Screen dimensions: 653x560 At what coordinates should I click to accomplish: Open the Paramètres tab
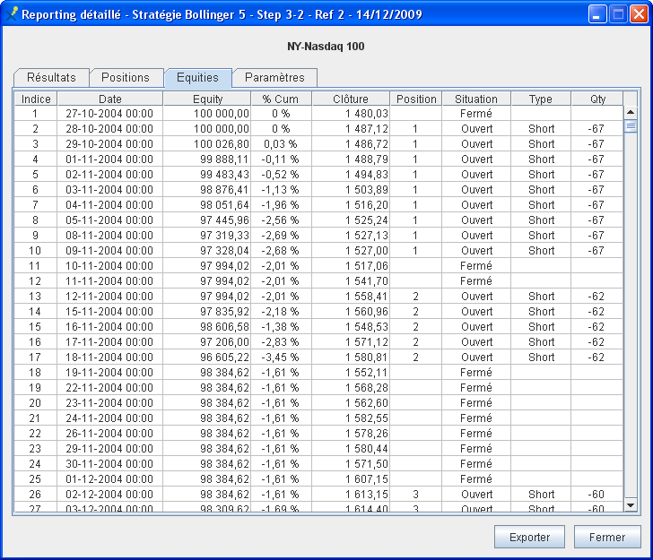tap(274, 78)
